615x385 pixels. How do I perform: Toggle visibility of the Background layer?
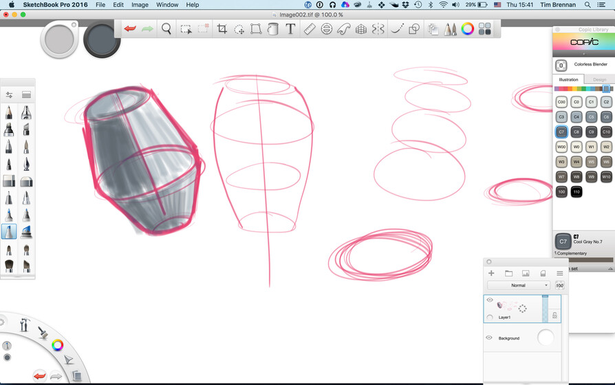(489, 338)
